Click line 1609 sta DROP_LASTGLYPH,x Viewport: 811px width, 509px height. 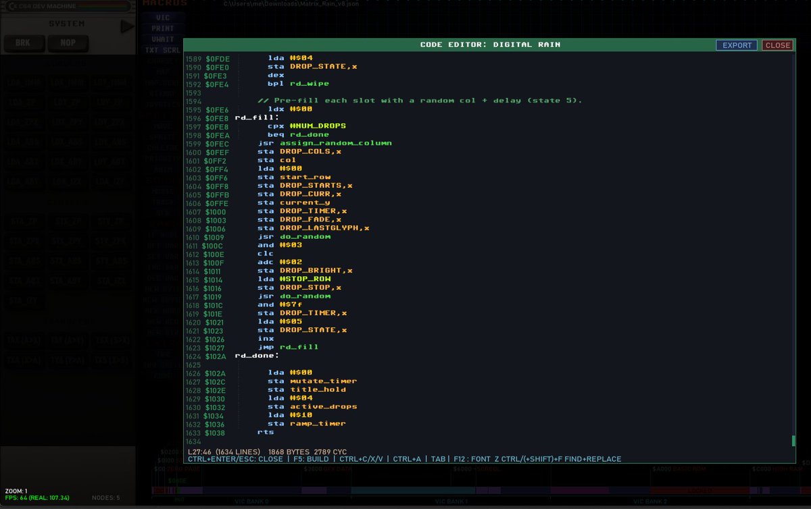point(314,228)
